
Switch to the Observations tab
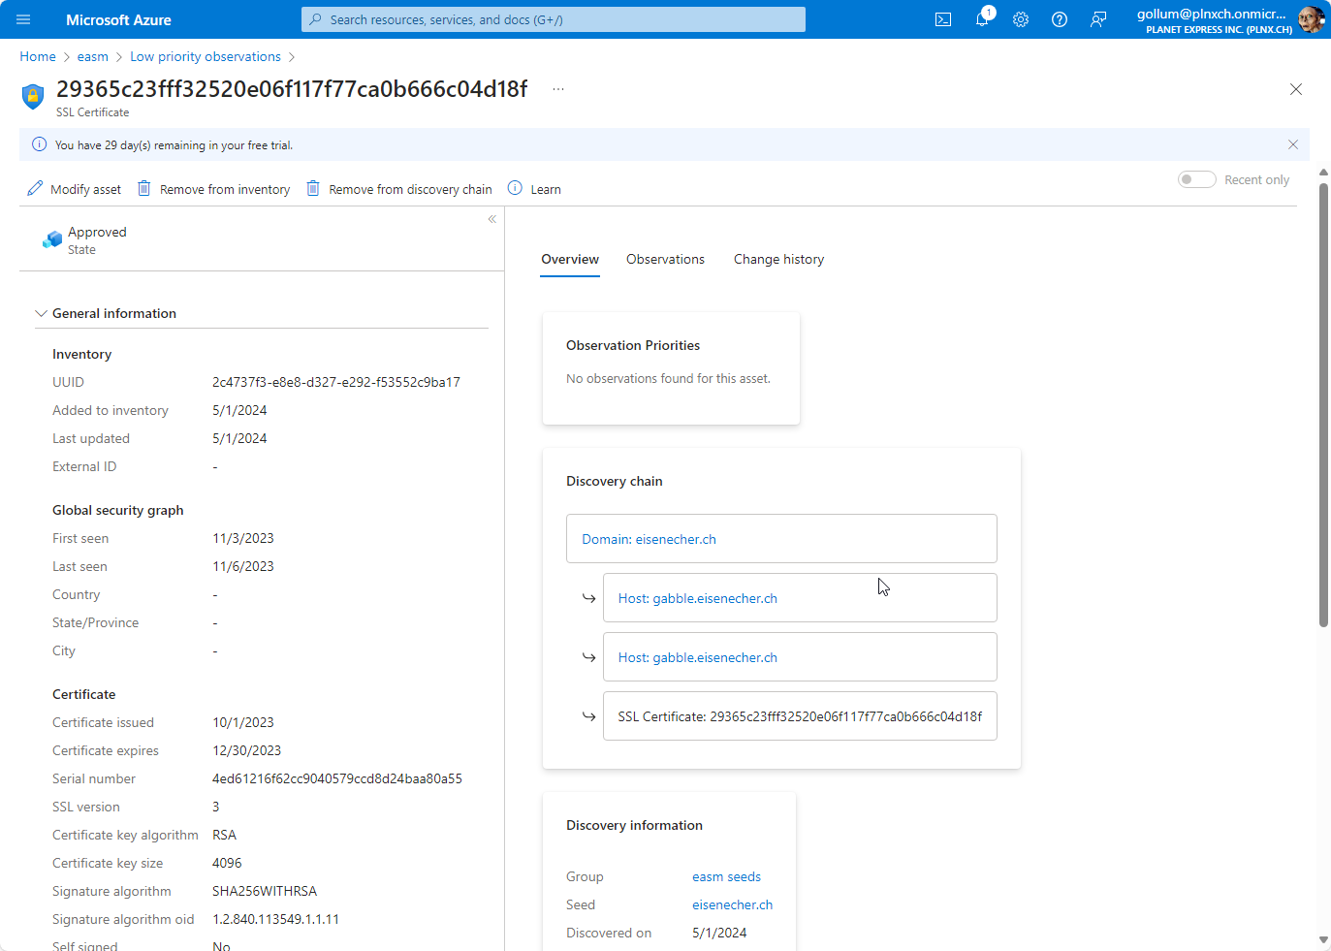click(x=665, y=259)
